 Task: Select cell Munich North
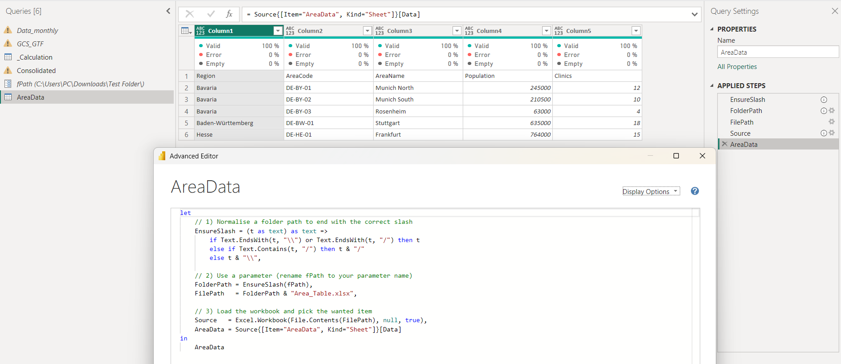tap(418, 88)
